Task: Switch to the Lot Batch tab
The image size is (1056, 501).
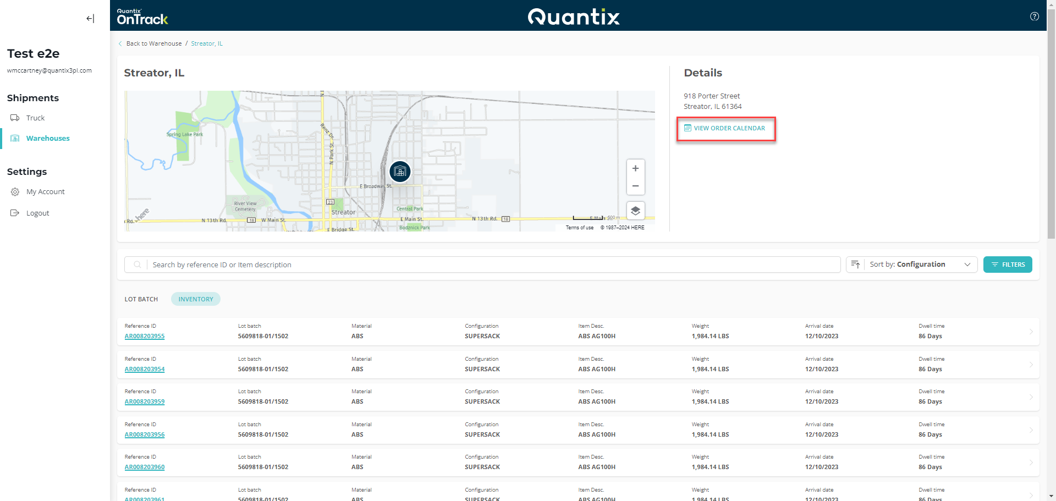Action: tap(141, 299)
